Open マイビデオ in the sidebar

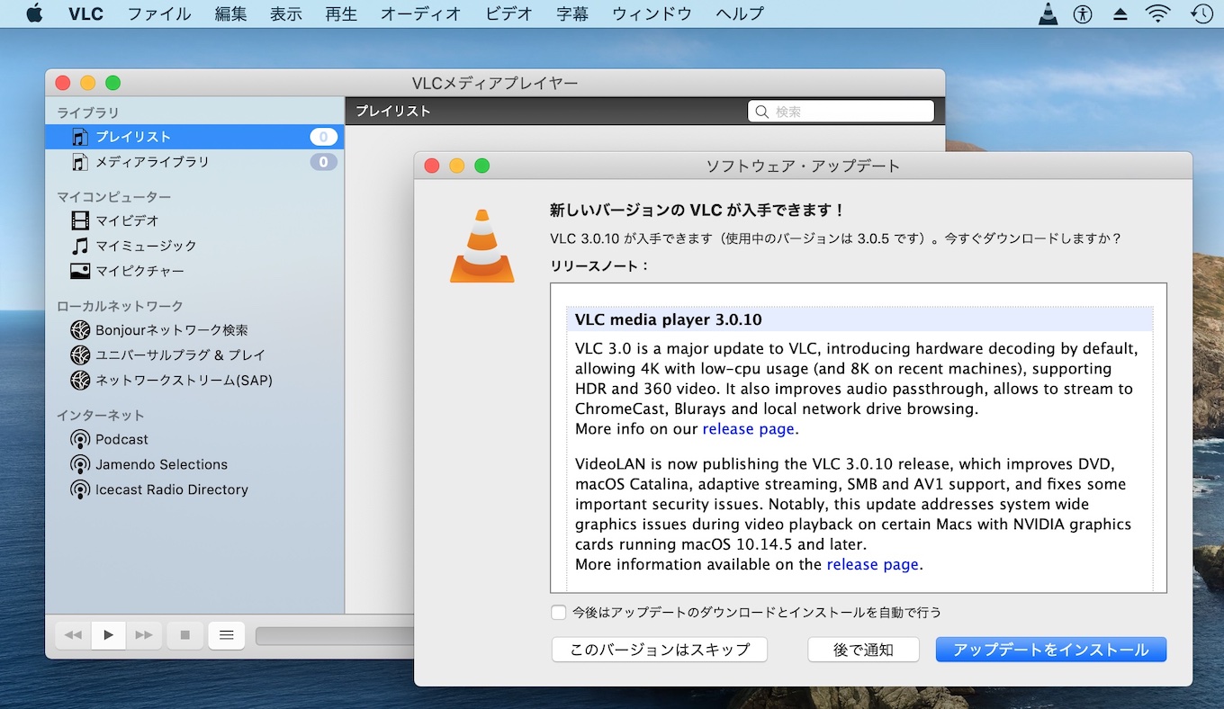(194, 220)
